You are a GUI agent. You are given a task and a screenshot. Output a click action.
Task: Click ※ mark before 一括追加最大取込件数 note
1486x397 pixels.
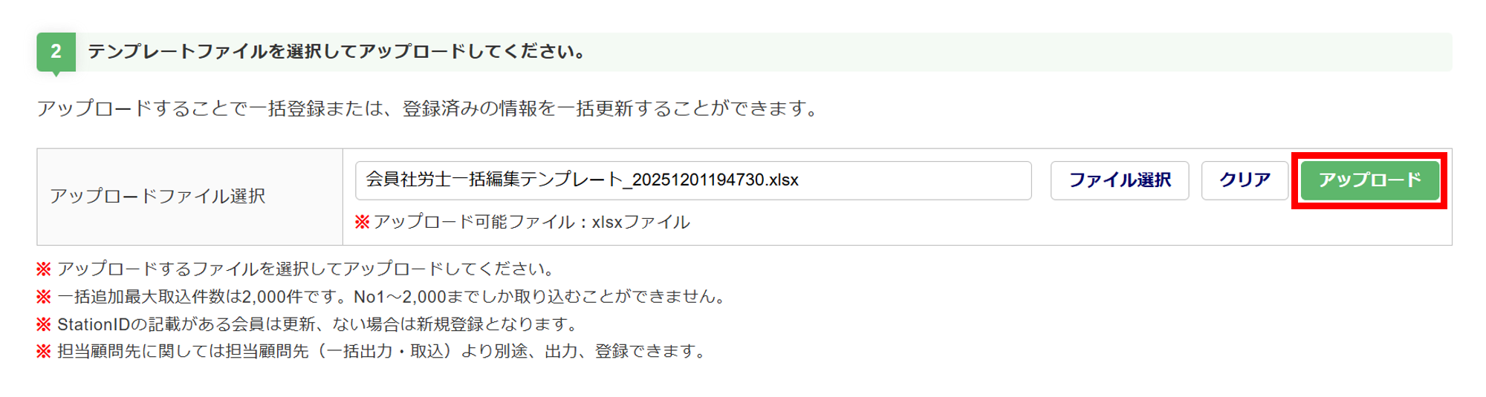tap(44, 297)
